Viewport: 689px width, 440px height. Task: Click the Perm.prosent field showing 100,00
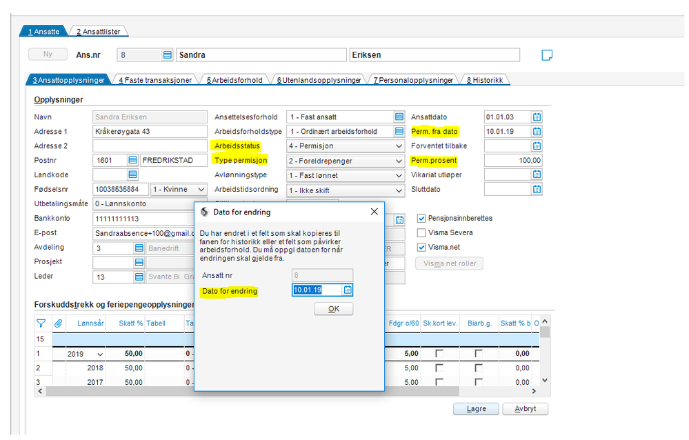[x=513, y=161]
